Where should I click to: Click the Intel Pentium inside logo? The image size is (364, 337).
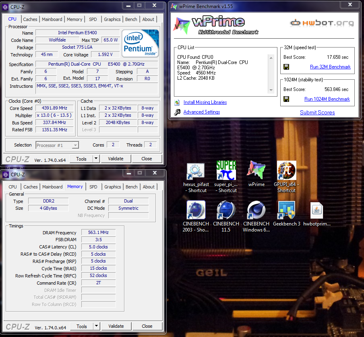pyautogui.click(x=140, y=43)
